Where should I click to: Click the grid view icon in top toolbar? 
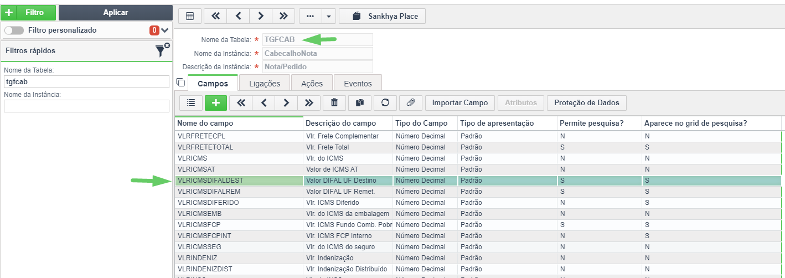(x=190, y=16)
